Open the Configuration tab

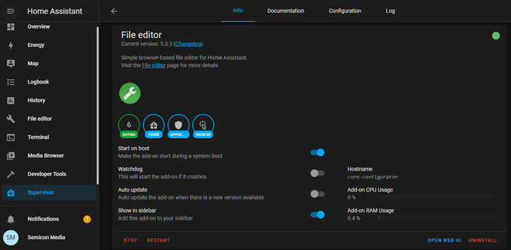point(345,11)
